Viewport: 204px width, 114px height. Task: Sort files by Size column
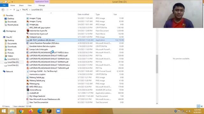[x=115, y=14]
